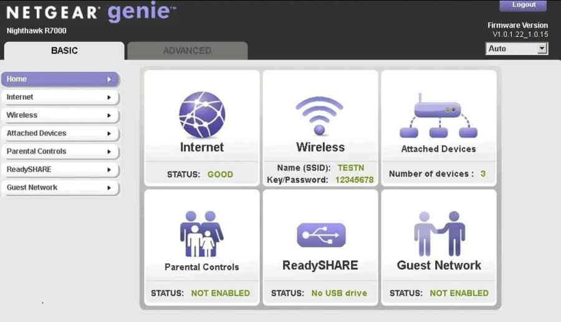Click the Guest Network handshake icon
This screenshot has height=322, width=561.
click(x=439, y=233)
